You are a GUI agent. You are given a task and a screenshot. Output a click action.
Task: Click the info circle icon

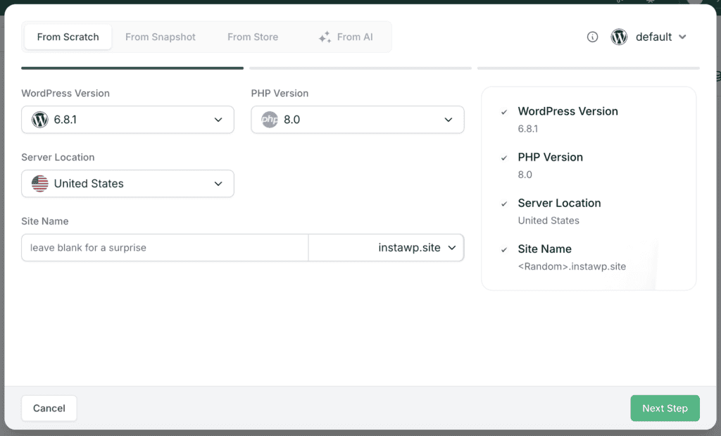click(x=592, y=37)
